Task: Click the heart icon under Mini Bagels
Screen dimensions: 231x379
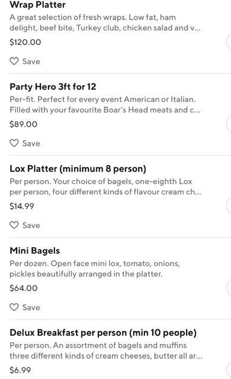Action: coord(14,307)
